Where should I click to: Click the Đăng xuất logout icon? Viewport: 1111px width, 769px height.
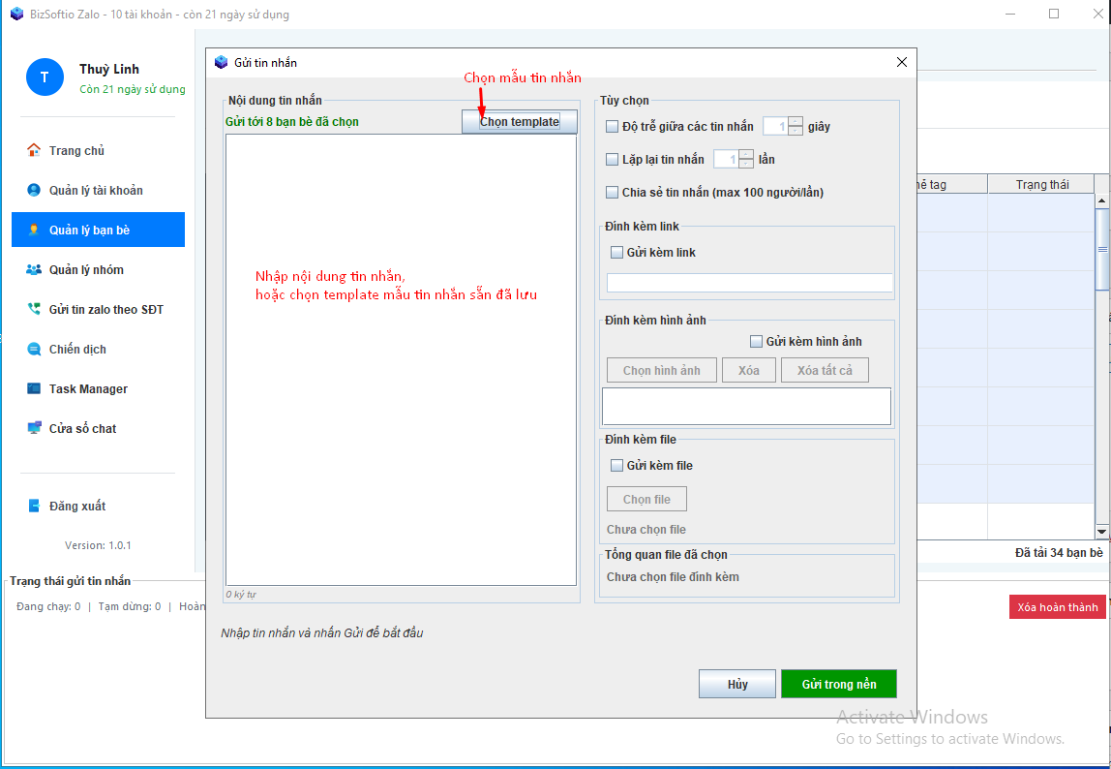(x=34, y=506)
